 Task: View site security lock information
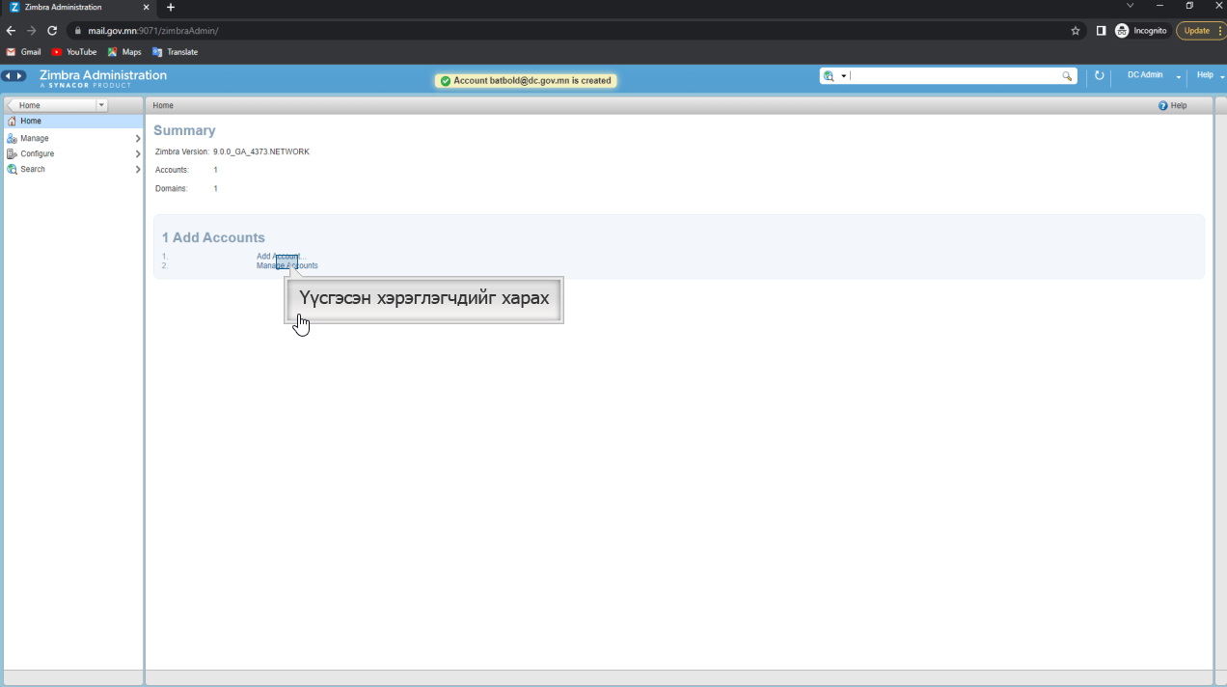point(79,31)
